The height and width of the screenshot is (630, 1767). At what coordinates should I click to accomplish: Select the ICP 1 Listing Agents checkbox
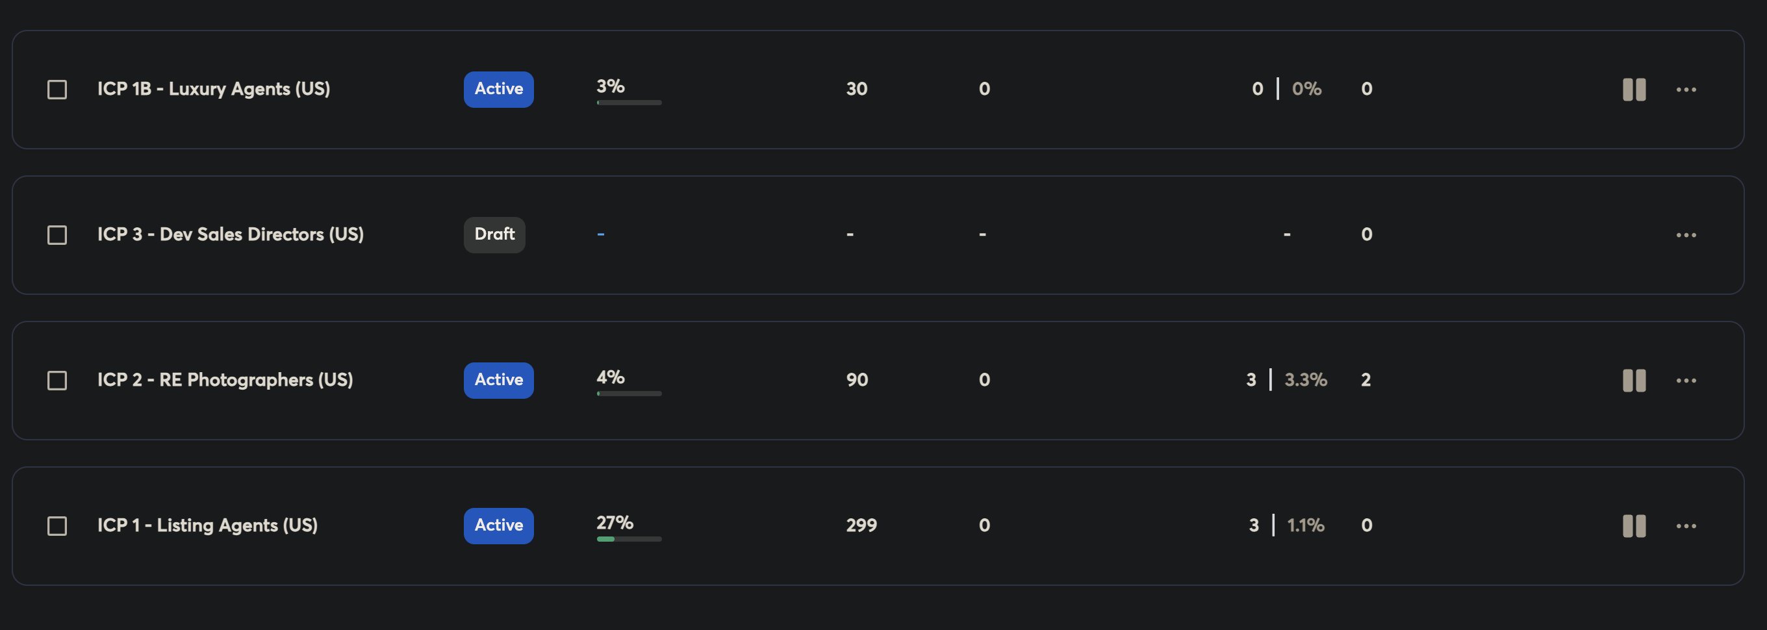57,526
